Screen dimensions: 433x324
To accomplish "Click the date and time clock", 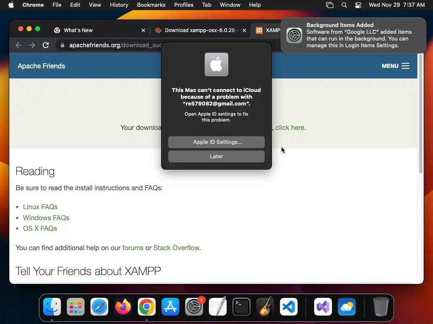I will point(397,5).
